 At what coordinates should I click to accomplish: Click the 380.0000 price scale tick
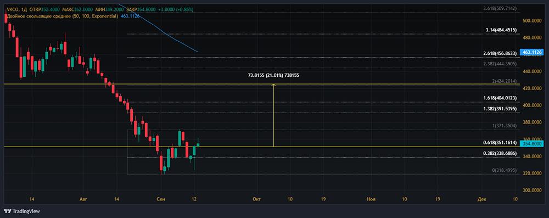532,122
